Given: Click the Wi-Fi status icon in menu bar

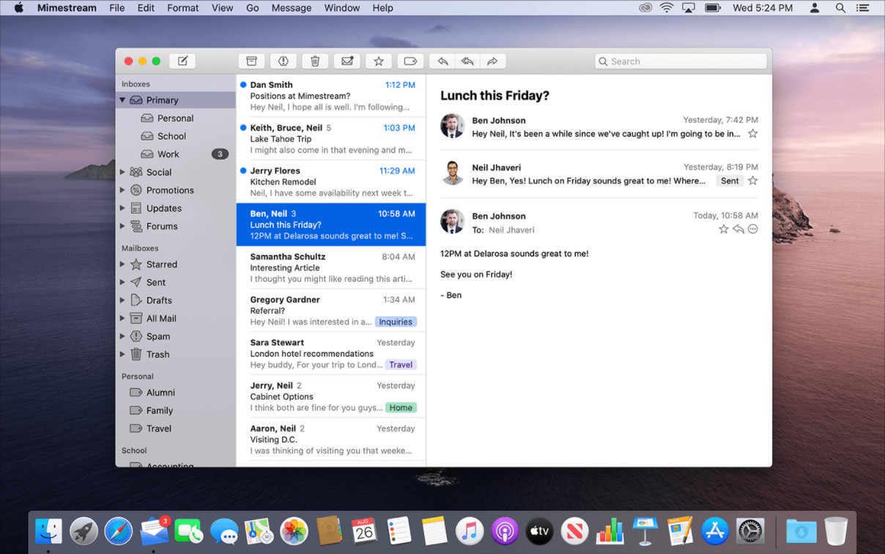Looking at the screenshot, I should pyautogui.click(x=667, y=8).
